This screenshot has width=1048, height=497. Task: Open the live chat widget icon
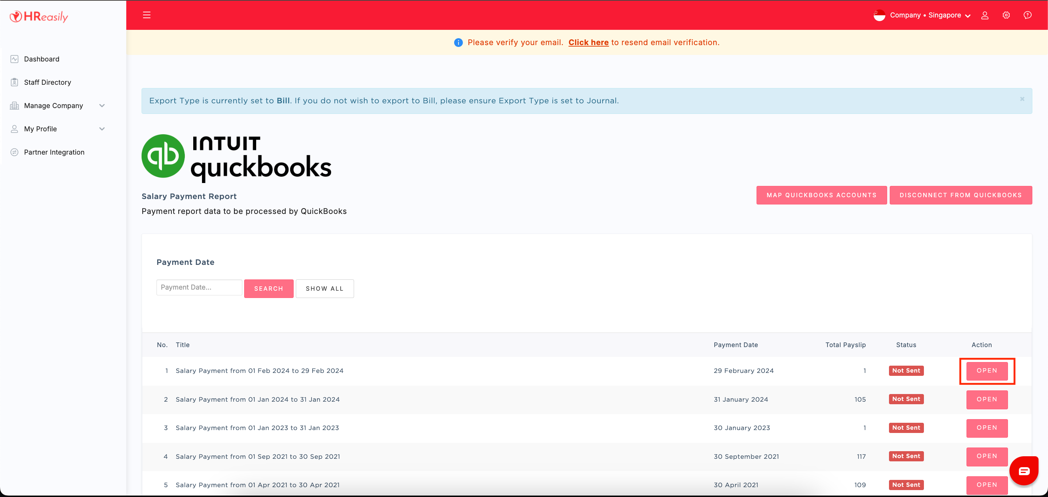tap(1024, 471)
